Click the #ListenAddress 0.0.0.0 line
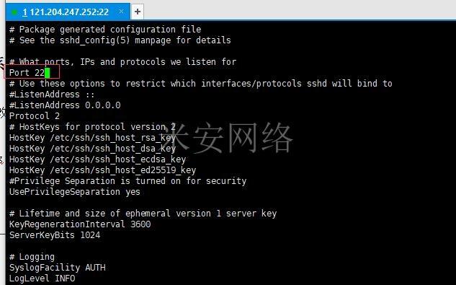This screenshot has height=285, width=456. [x=65, y=105]
